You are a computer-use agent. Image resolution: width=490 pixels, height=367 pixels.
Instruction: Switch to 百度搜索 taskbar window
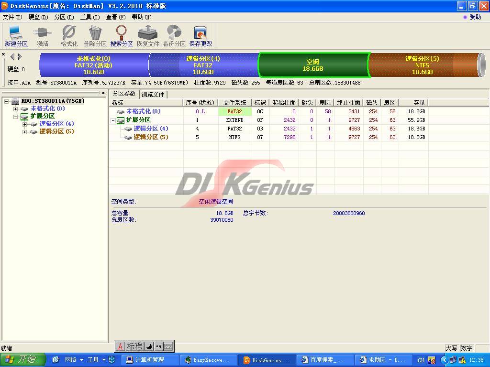(x=325, y=360)
